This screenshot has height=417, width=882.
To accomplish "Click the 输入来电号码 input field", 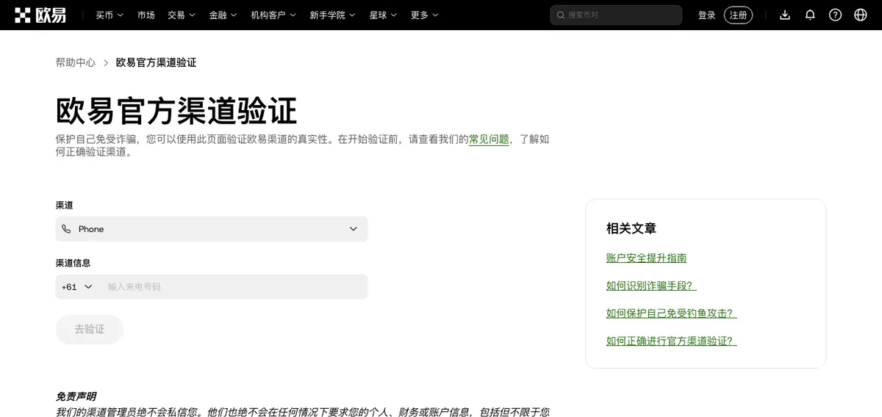I will click(235, 287).
